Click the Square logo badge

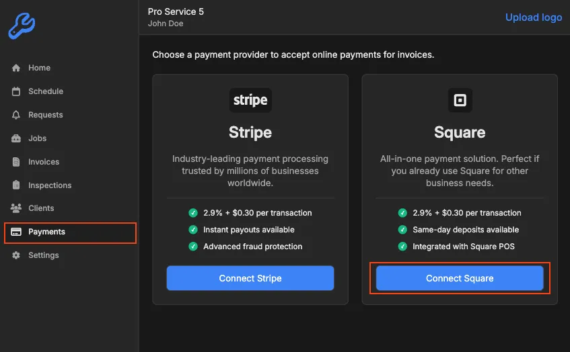click(x=460, y=100)
